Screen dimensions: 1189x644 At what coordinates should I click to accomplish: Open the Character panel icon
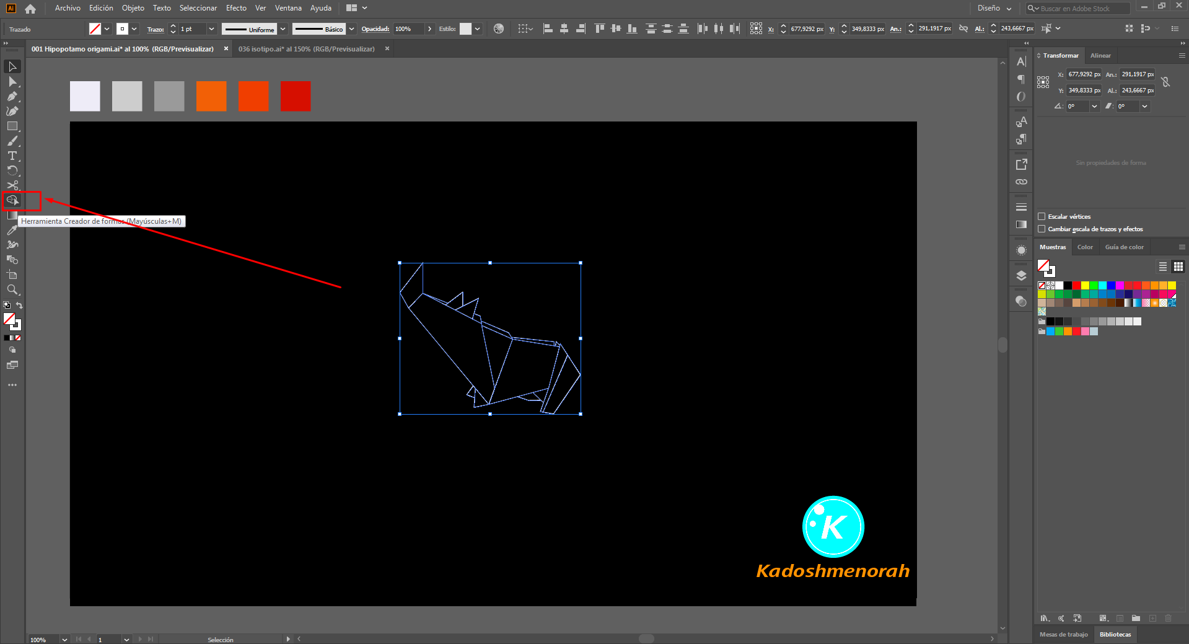coord(1021,61)
